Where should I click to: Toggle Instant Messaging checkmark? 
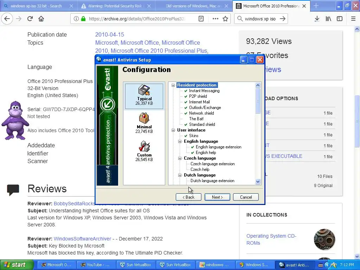[x=186, y=91]
